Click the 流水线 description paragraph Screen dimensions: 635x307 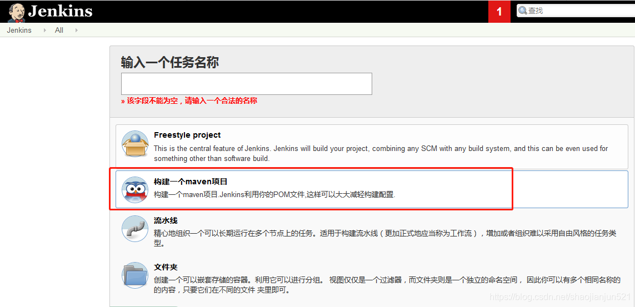385,239
